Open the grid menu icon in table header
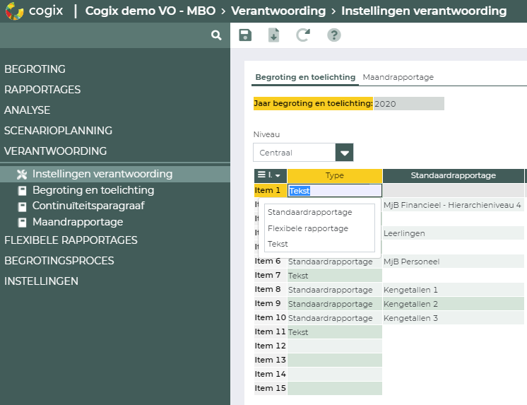Screen dimensions: 527x405 pos(261,175)
